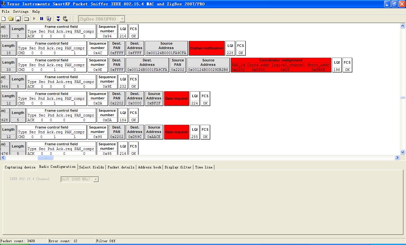
Task: Select the Radio Configuration tab
Action: click(x=57, y=166)
